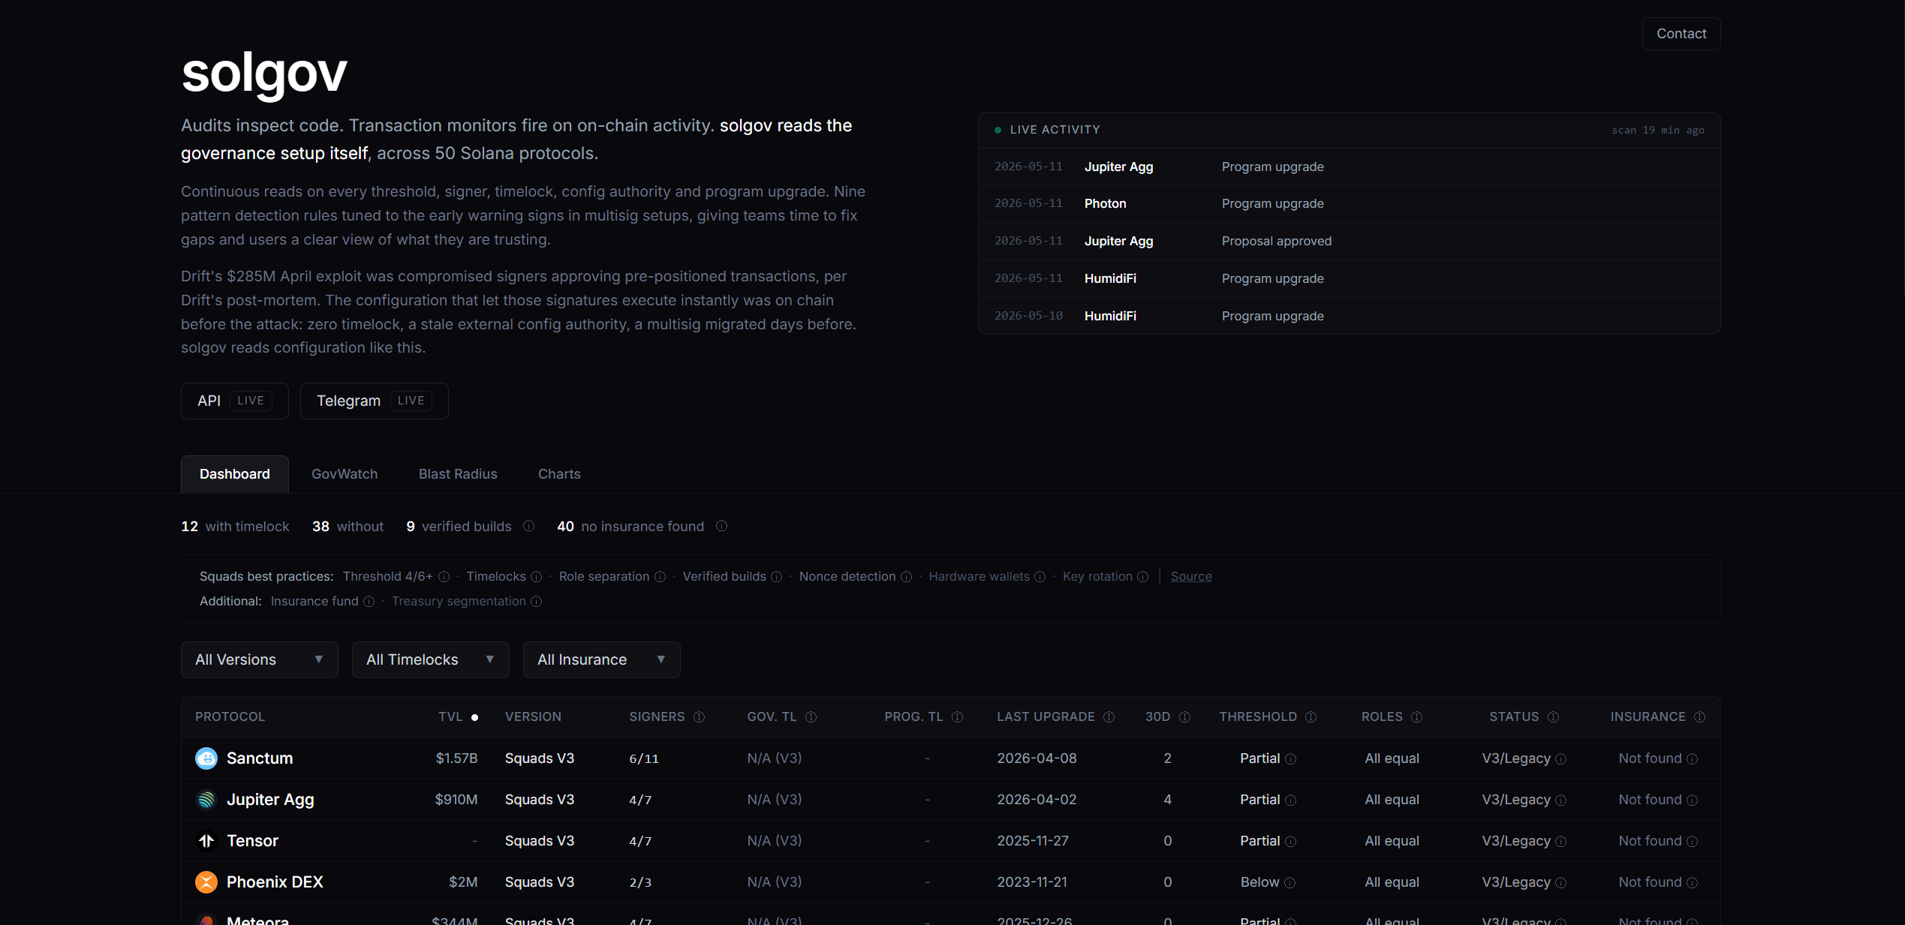The image size is (1905, 925).
Task: Click info icon on INSURANCE column header
Action: (1700, 717)
